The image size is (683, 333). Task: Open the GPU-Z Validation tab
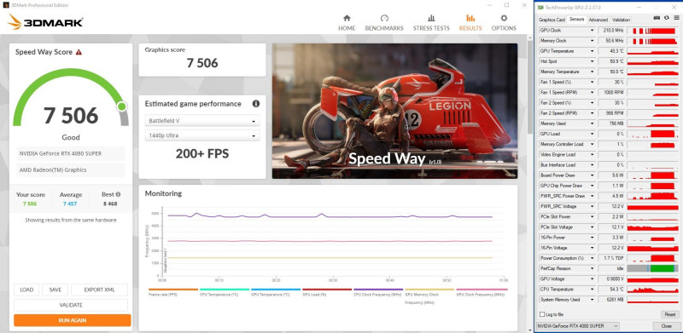(622, 20)
